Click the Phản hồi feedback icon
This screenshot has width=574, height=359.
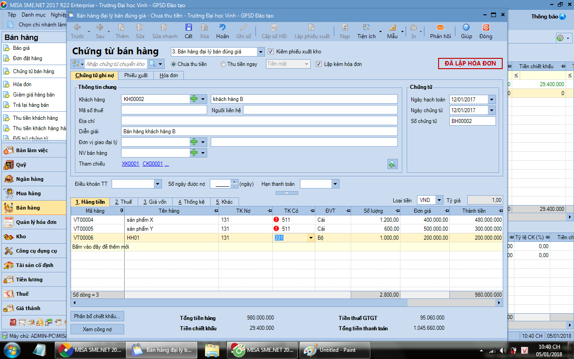click(440, 28)
